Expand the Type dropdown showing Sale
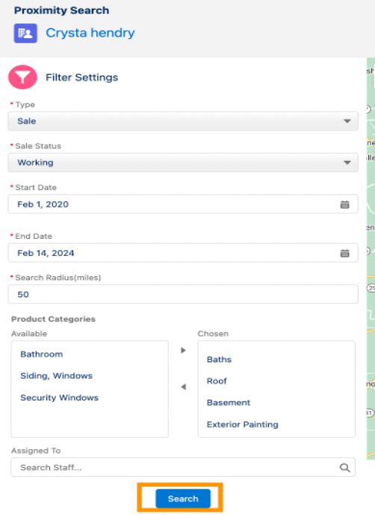375x515 pixels. point(183,121)
